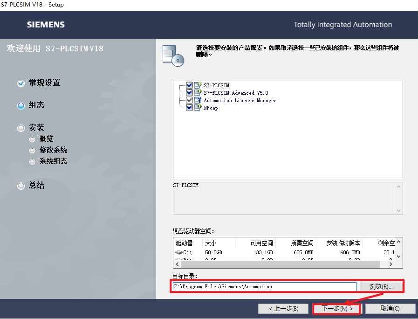
Task: Click down arrow of drive table vertical scrollbar
Action: coord(399,257)
